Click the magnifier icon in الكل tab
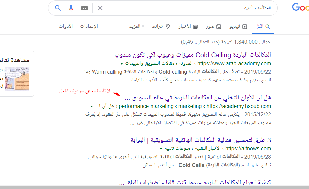The image size is (309, 189). tap(268, 27)
